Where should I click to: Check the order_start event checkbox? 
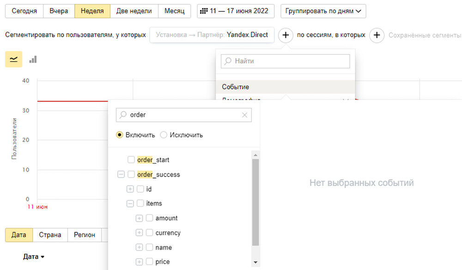coord(131,160)
